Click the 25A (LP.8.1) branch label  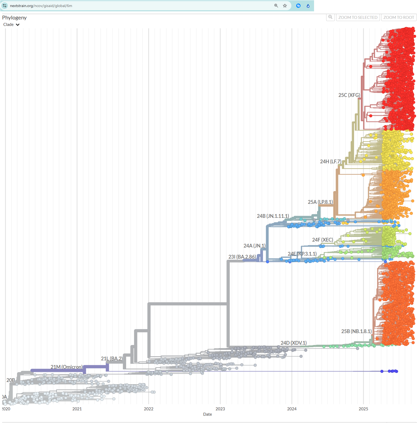click(x=320, y=202)
